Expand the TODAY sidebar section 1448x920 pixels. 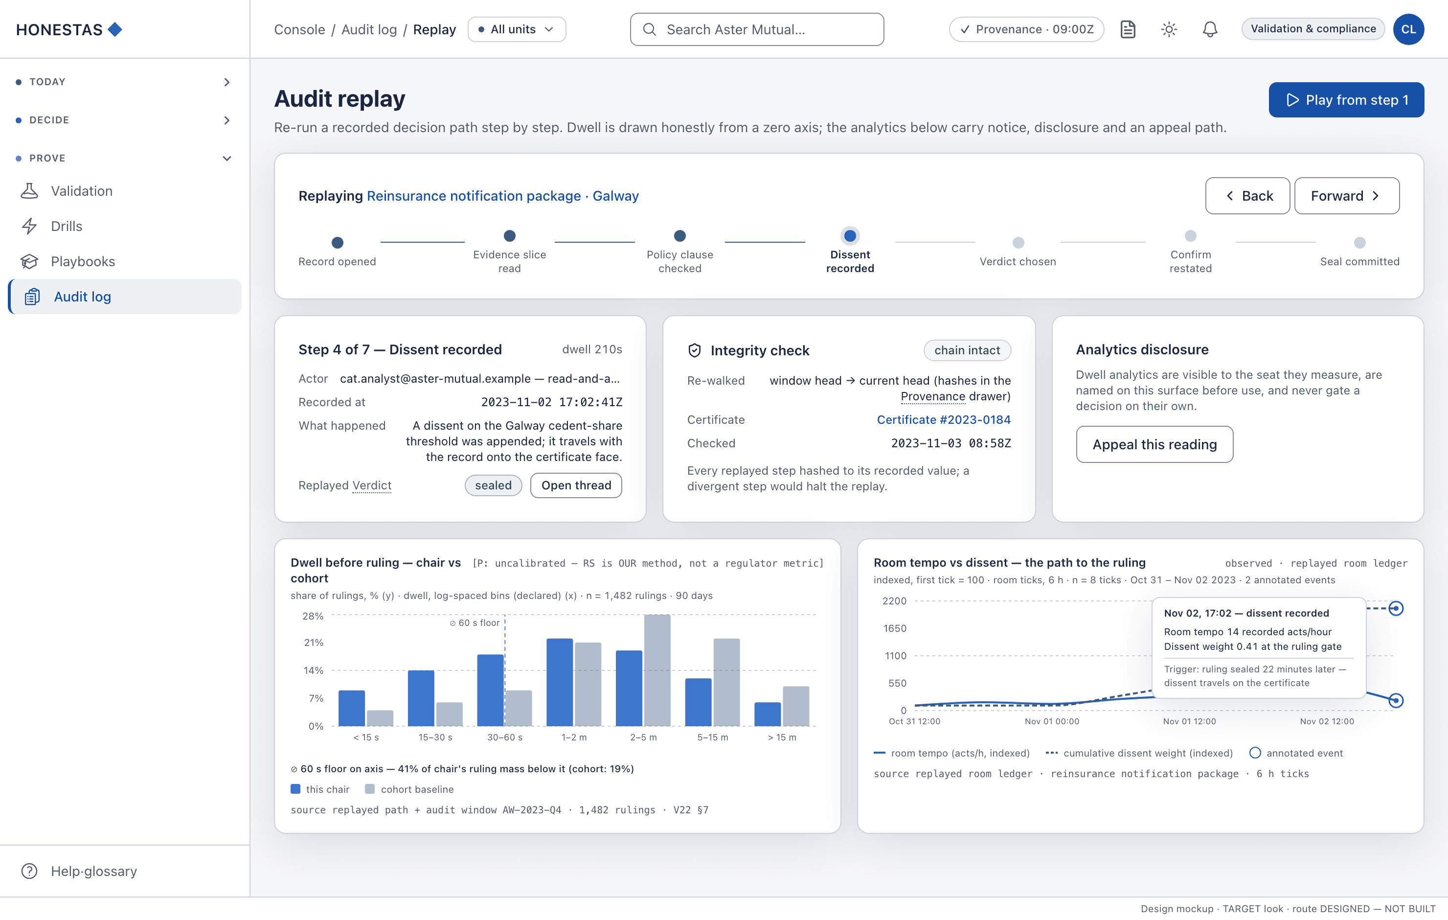[124, 82]
